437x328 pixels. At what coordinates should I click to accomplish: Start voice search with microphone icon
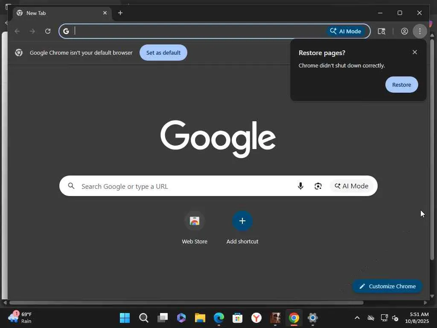click(x=300, y=186)
